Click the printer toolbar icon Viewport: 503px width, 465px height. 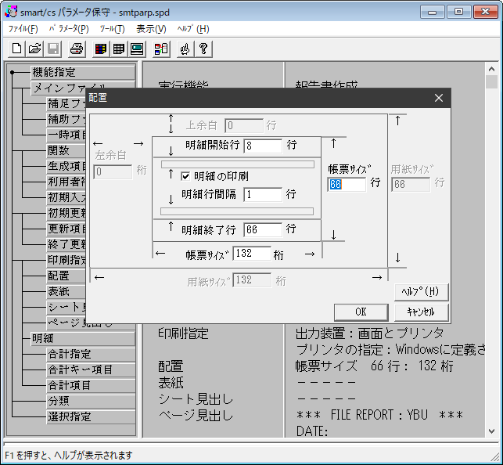(76, 49)
